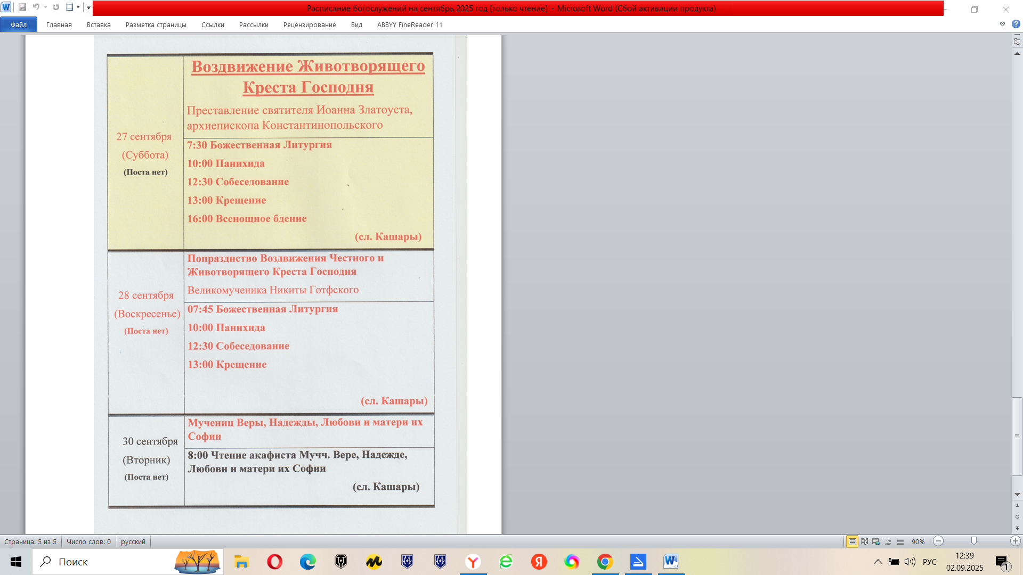Image resolution: width=1023 pixels, height=575 pixels.
Task: Click the zoom in plus button
Action: point(1015,541)
